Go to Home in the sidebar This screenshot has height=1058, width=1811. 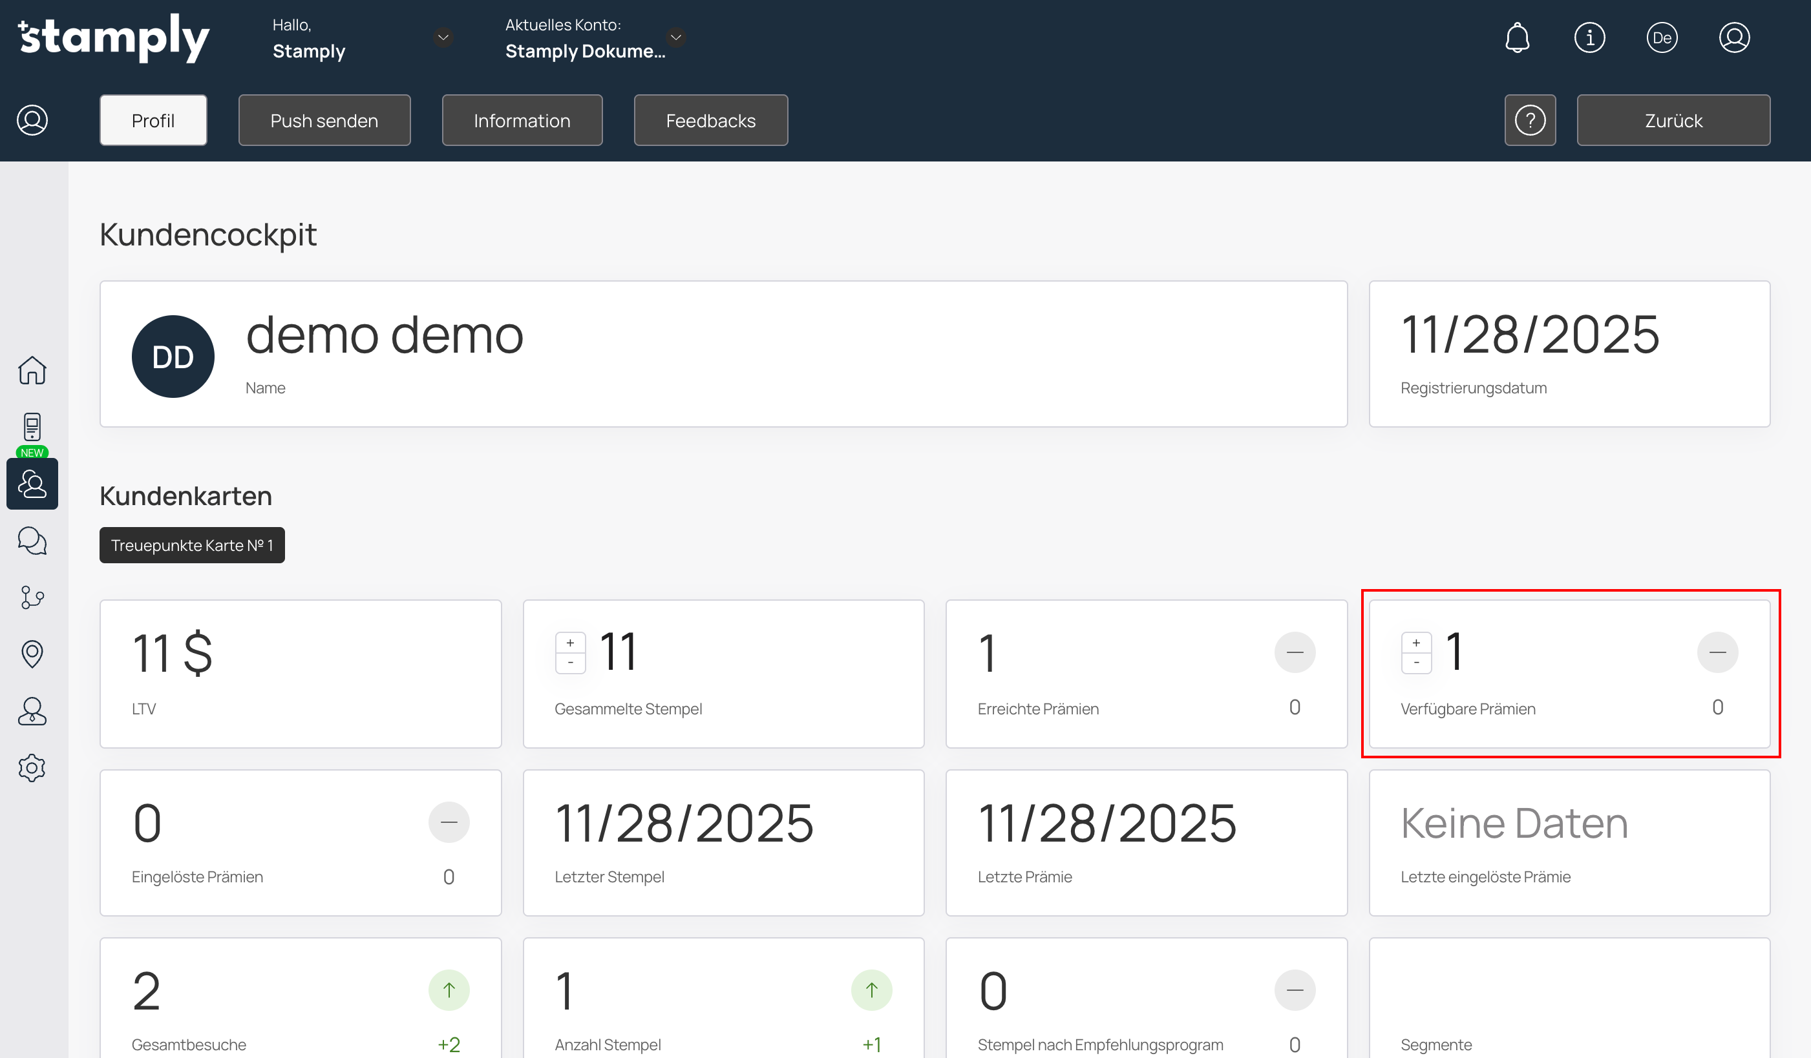click(32, 371)
